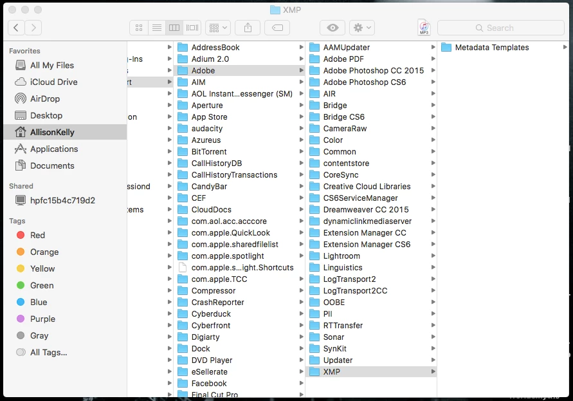Select the Adium 2.0 folder
573x401 pixels.
coord(239,59)
